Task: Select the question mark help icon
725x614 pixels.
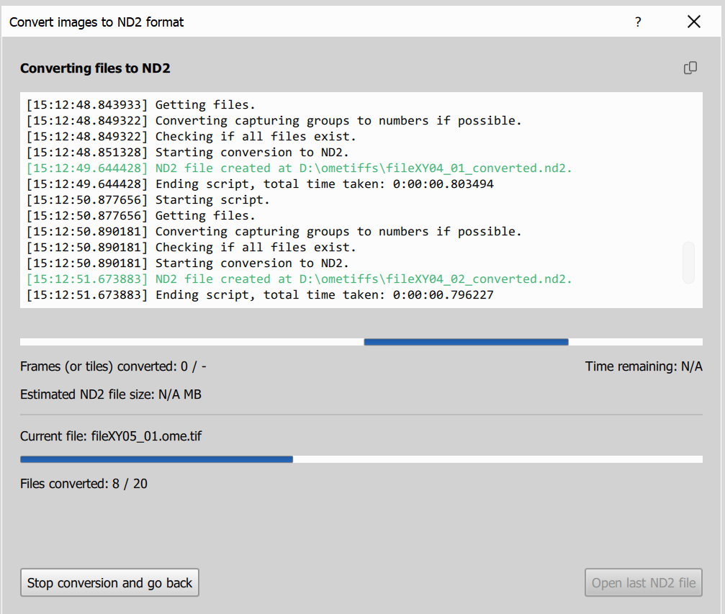Action: click(637, 22)
